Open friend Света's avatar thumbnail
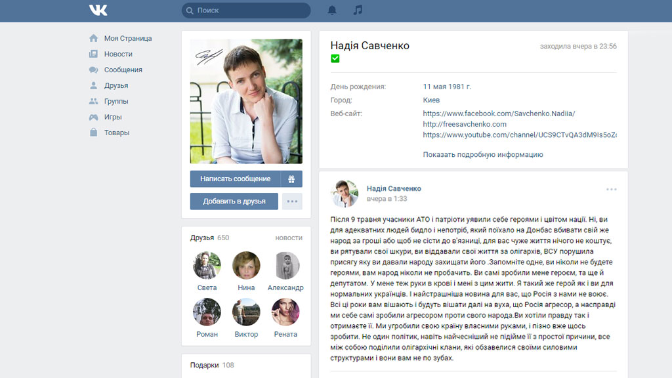 [207, 265]
